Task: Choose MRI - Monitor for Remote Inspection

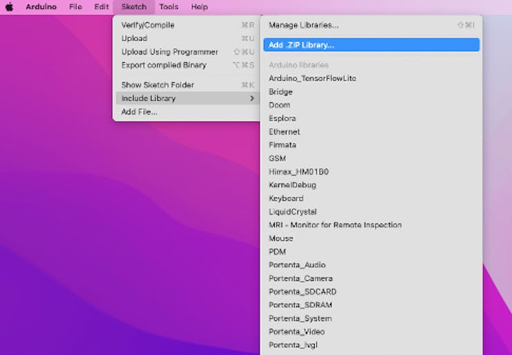Action: tap(335, 225)
